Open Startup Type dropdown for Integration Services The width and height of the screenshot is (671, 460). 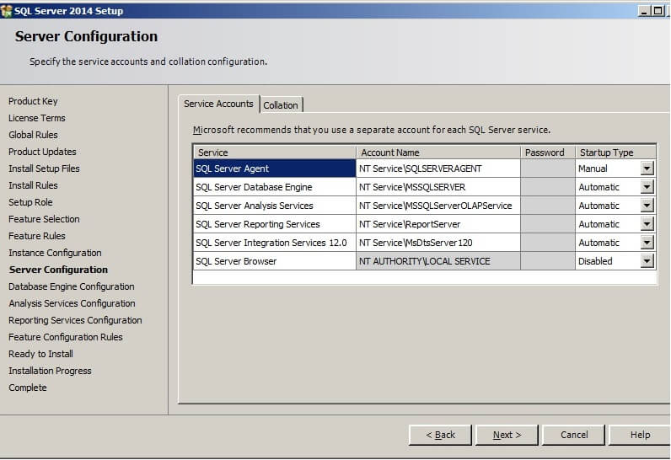click(x=647, y=243)
